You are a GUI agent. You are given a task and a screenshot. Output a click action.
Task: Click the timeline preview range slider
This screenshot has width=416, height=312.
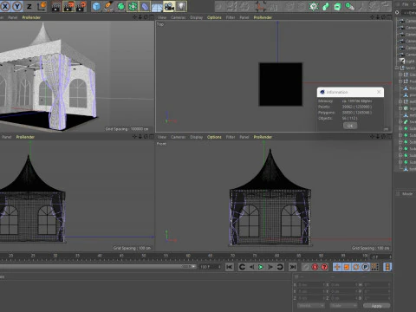pos(98,267)
